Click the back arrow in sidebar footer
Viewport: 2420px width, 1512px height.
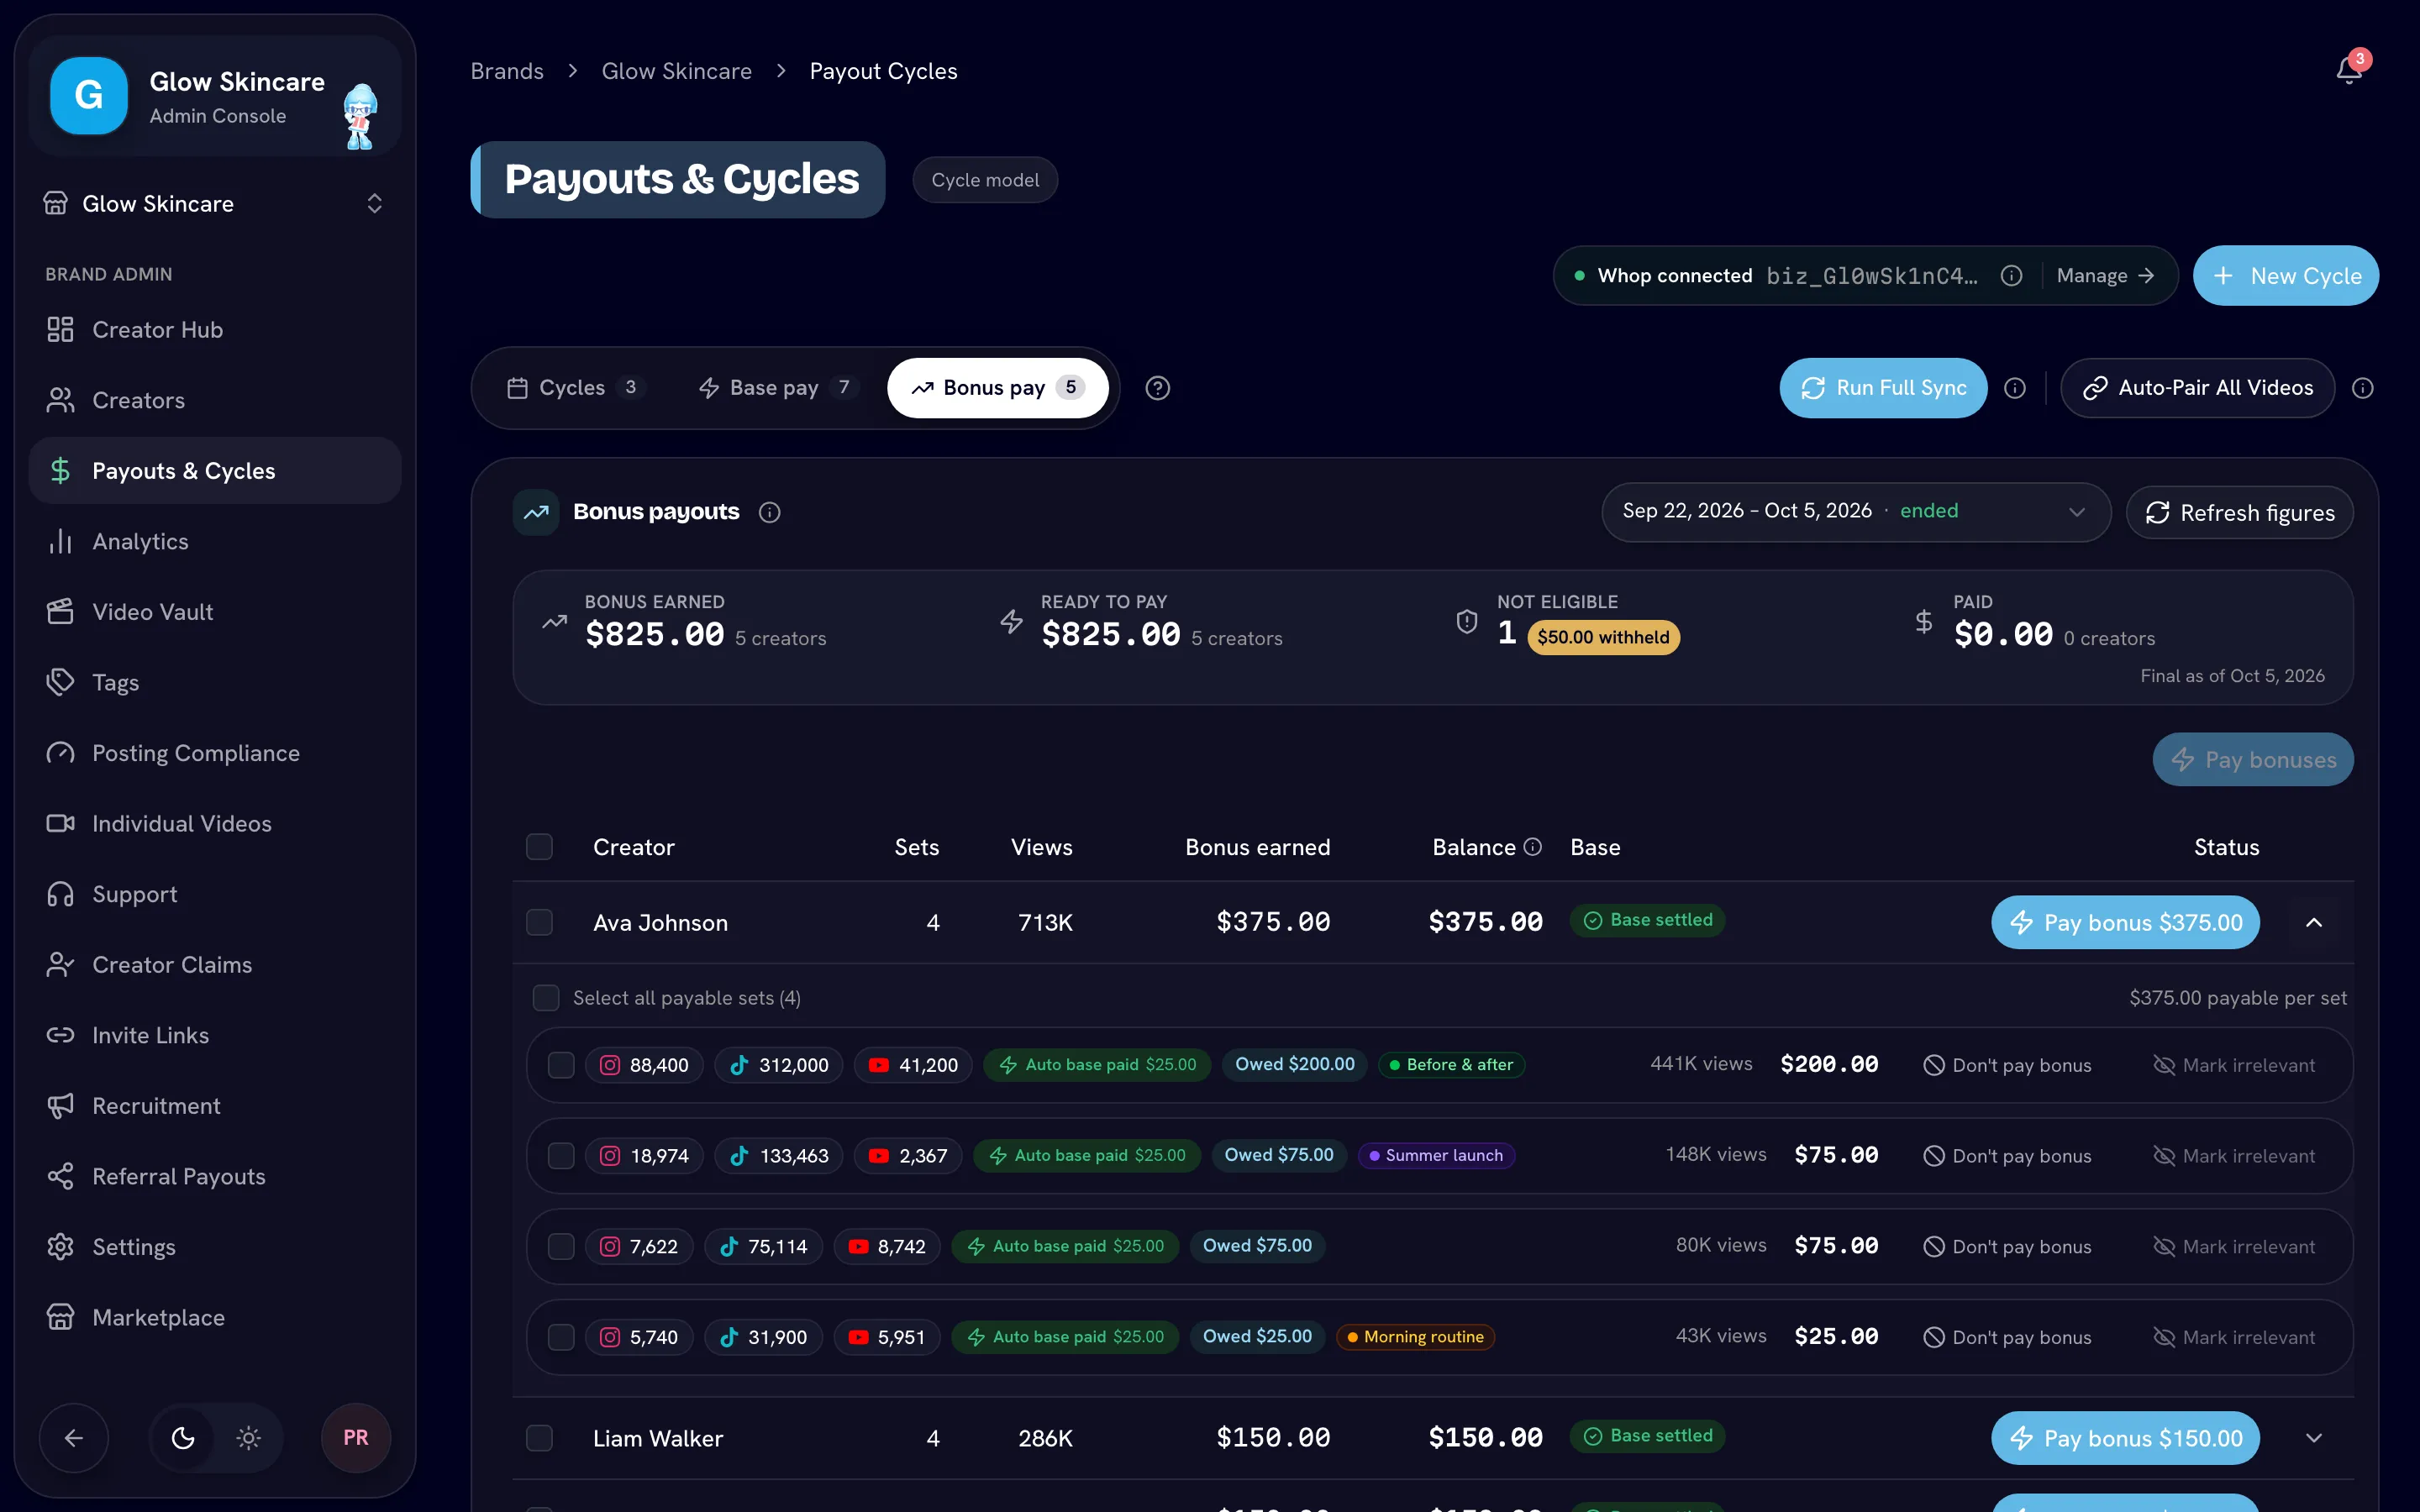point(74,1438)
